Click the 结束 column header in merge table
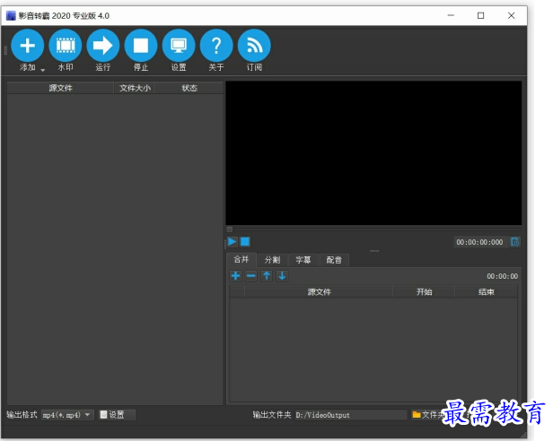This screenshot has width=553, height=441. [x=487, y=291]
